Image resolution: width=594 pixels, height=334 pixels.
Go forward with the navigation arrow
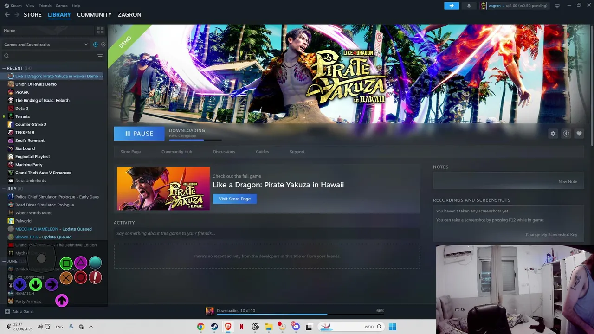coord(17,15)
